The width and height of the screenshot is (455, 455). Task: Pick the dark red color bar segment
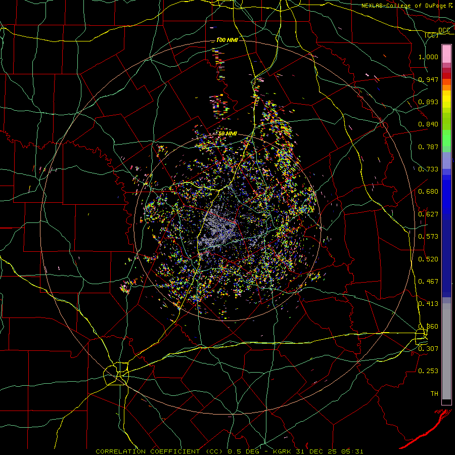446,76
